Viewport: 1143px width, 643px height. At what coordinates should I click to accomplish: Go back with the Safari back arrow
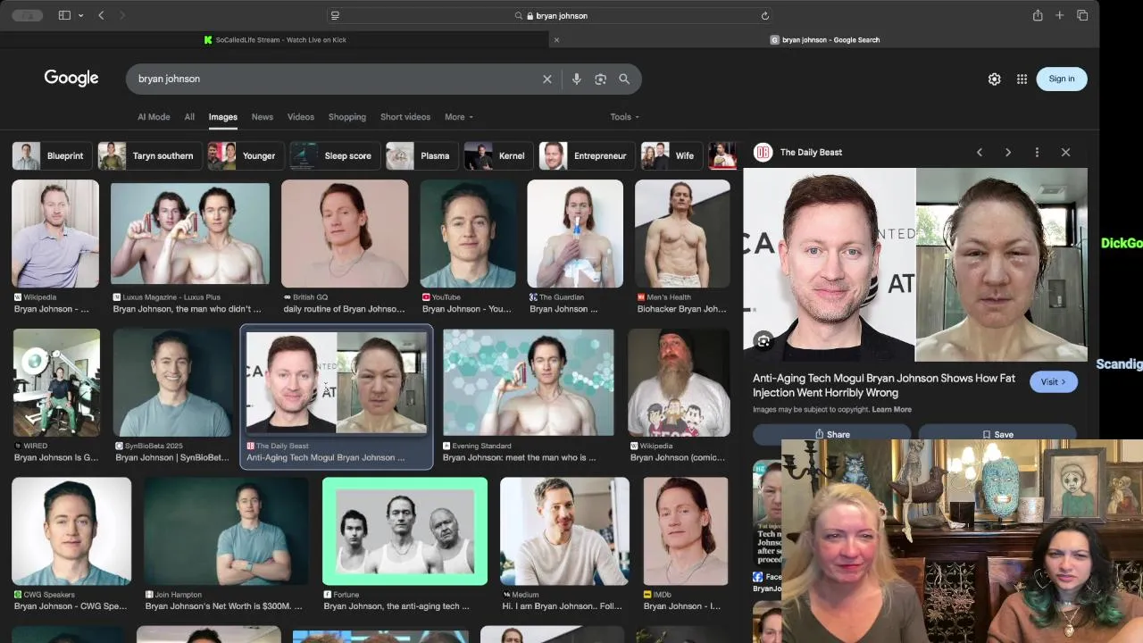[x=101, y=15]
